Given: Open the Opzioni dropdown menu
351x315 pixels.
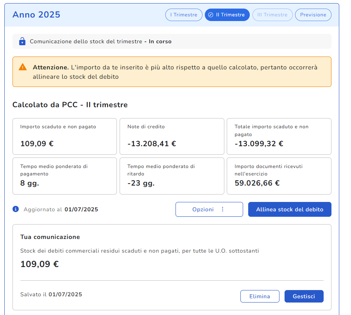Looking at the screenshot, I should 209,209.
